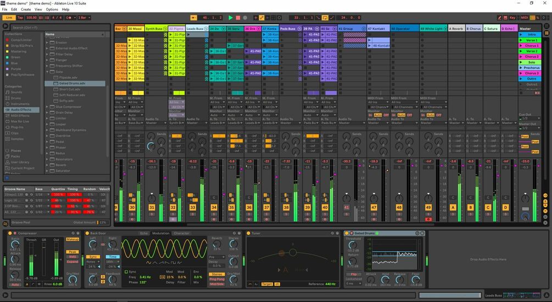Screen dimensions: 552x302
Task: Toggle the Link button
Action: point(9,18)
